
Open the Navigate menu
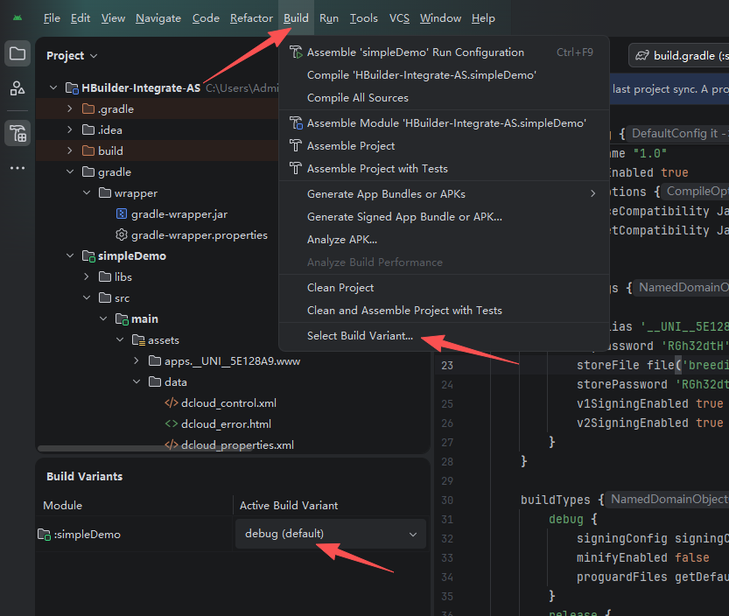158,18
